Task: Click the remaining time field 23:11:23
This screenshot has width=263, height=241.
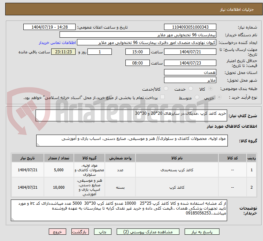Action: click(63, 52)
